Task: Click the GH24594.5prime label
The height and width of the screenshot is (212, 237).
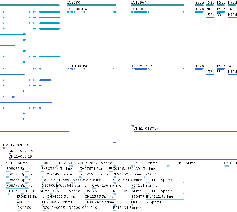Action: point(128,180)
